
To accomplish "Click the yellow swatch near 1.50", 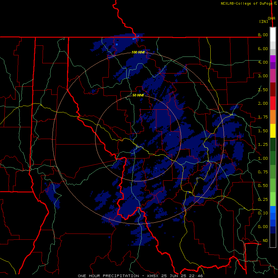I will pos(273,131).
